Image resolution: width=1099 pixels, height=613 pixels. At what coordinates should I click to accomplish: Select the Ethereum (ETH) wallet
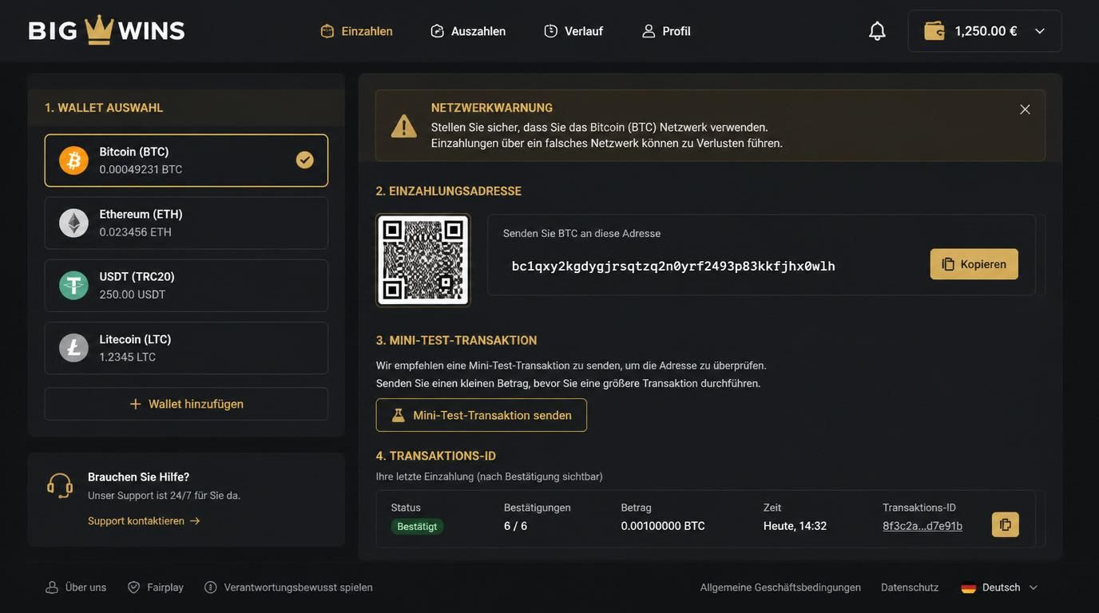tap(186, 223)
